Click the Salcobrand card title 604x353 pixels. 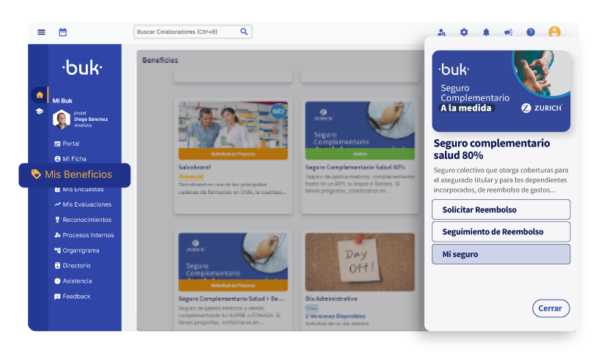click(194, 167)
